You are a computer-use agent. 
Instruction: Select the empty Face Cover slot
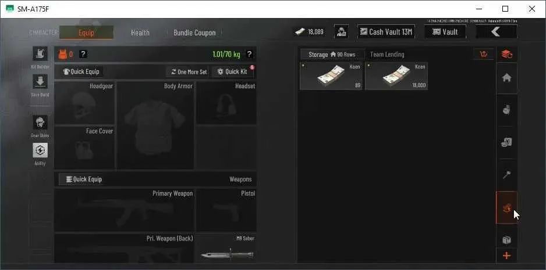(84, 147)
